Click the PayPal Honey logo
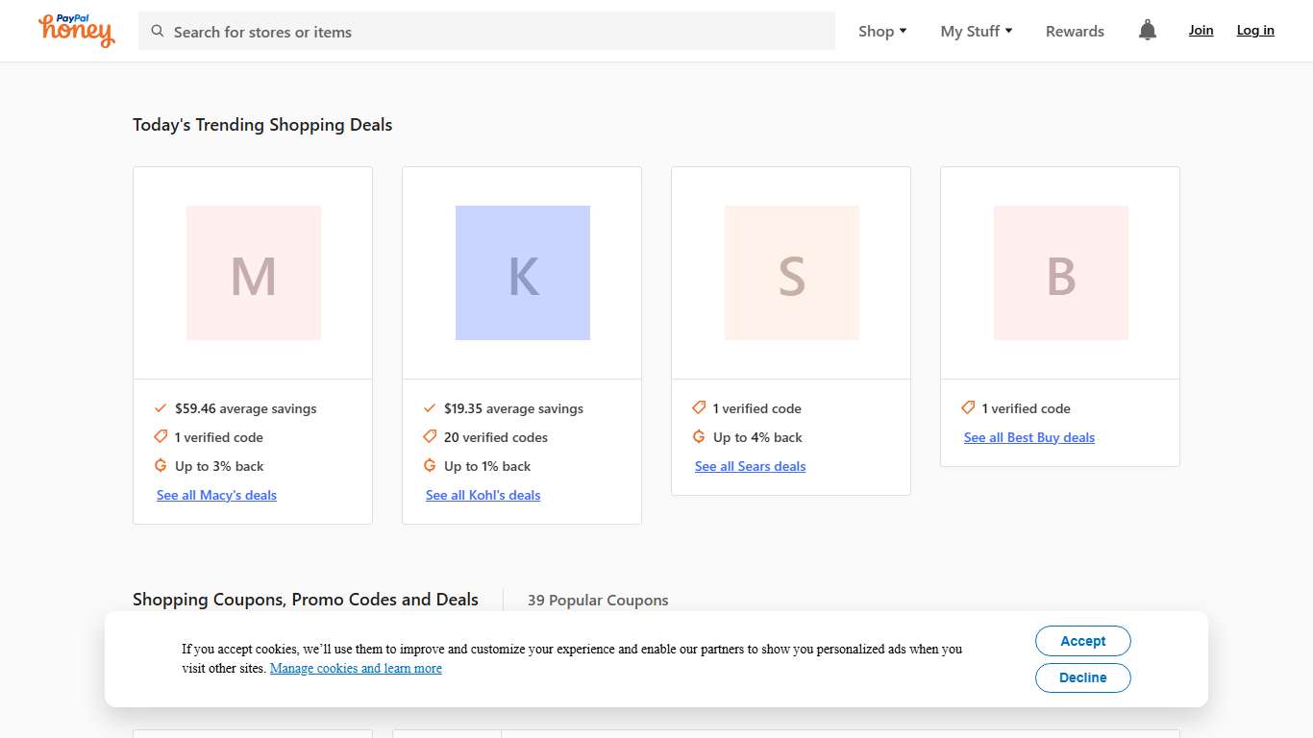 point(77,31)
